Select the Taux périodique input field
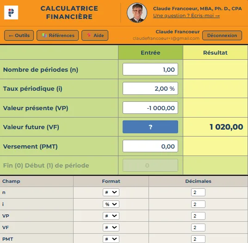Image resolution: width=248 pixels, height=243 pixels. coord(150,88)
